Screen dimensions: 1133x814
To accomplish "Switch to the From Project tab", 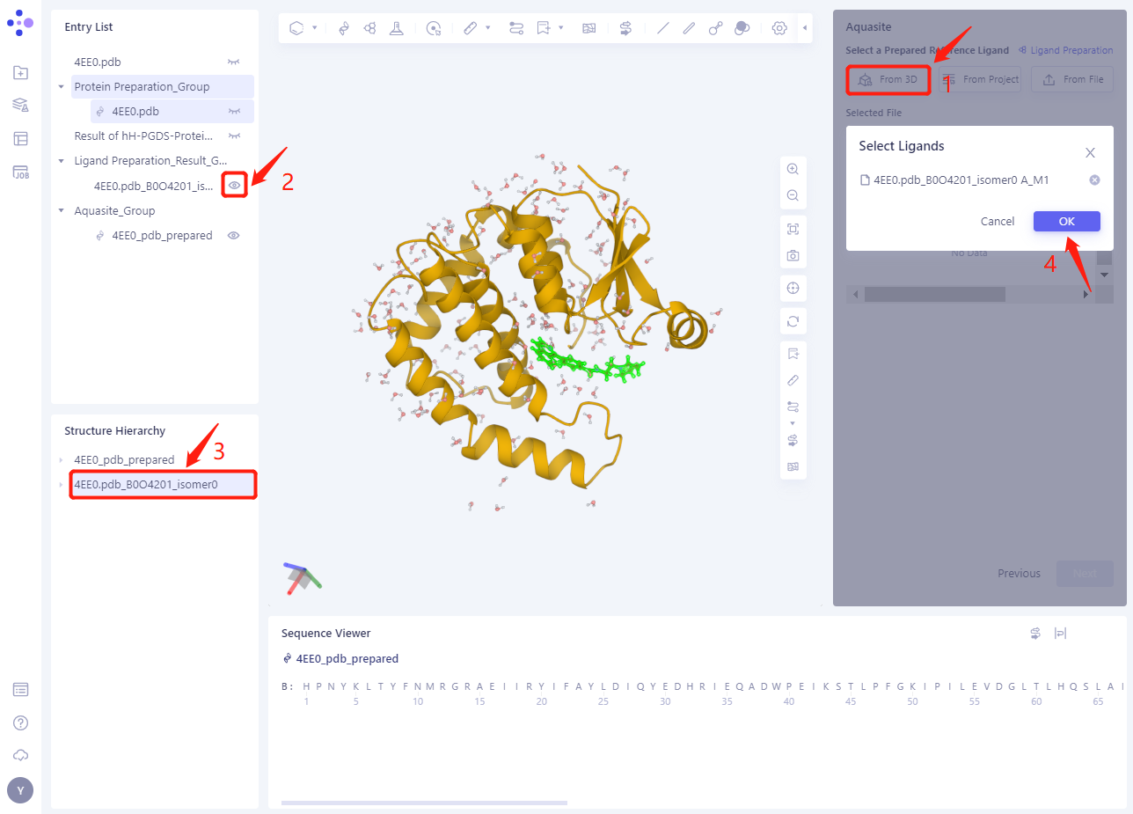I will pyautogui.click(x=980, y=79).
